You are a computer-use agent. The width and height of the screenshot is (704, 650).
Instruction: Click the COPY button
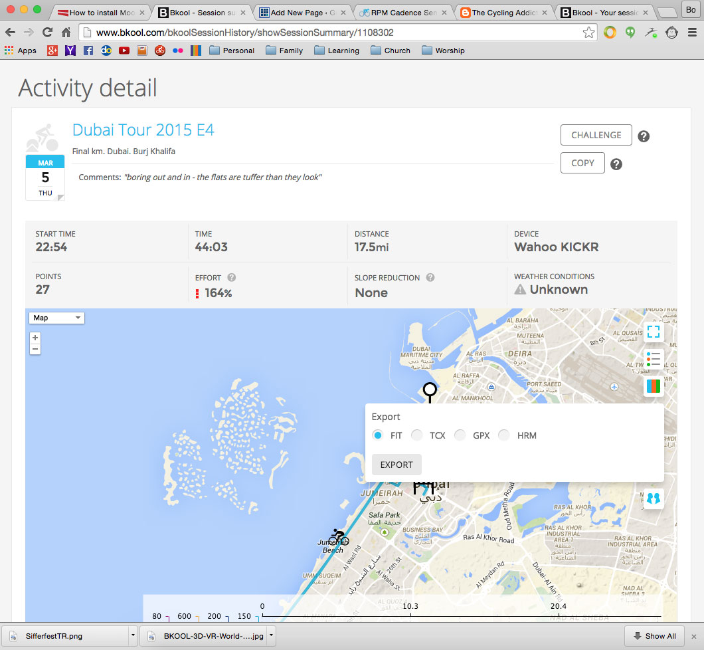(582, 163)
